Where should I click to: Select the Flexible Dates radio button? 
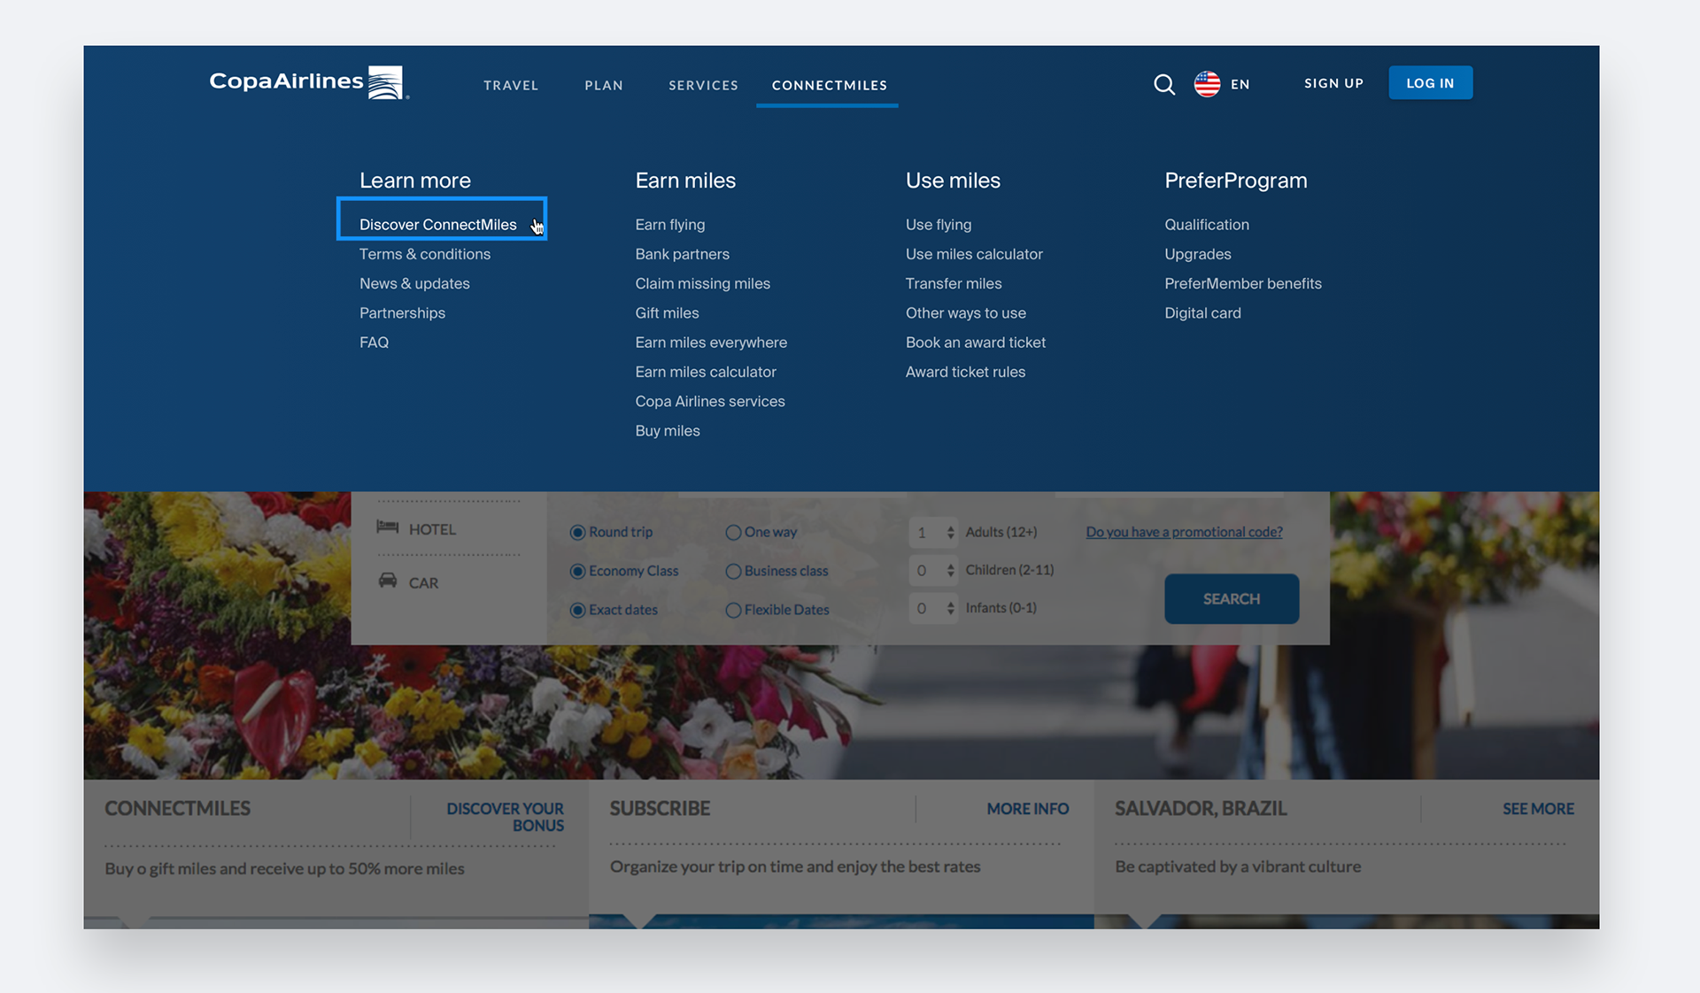click(733, 610)
